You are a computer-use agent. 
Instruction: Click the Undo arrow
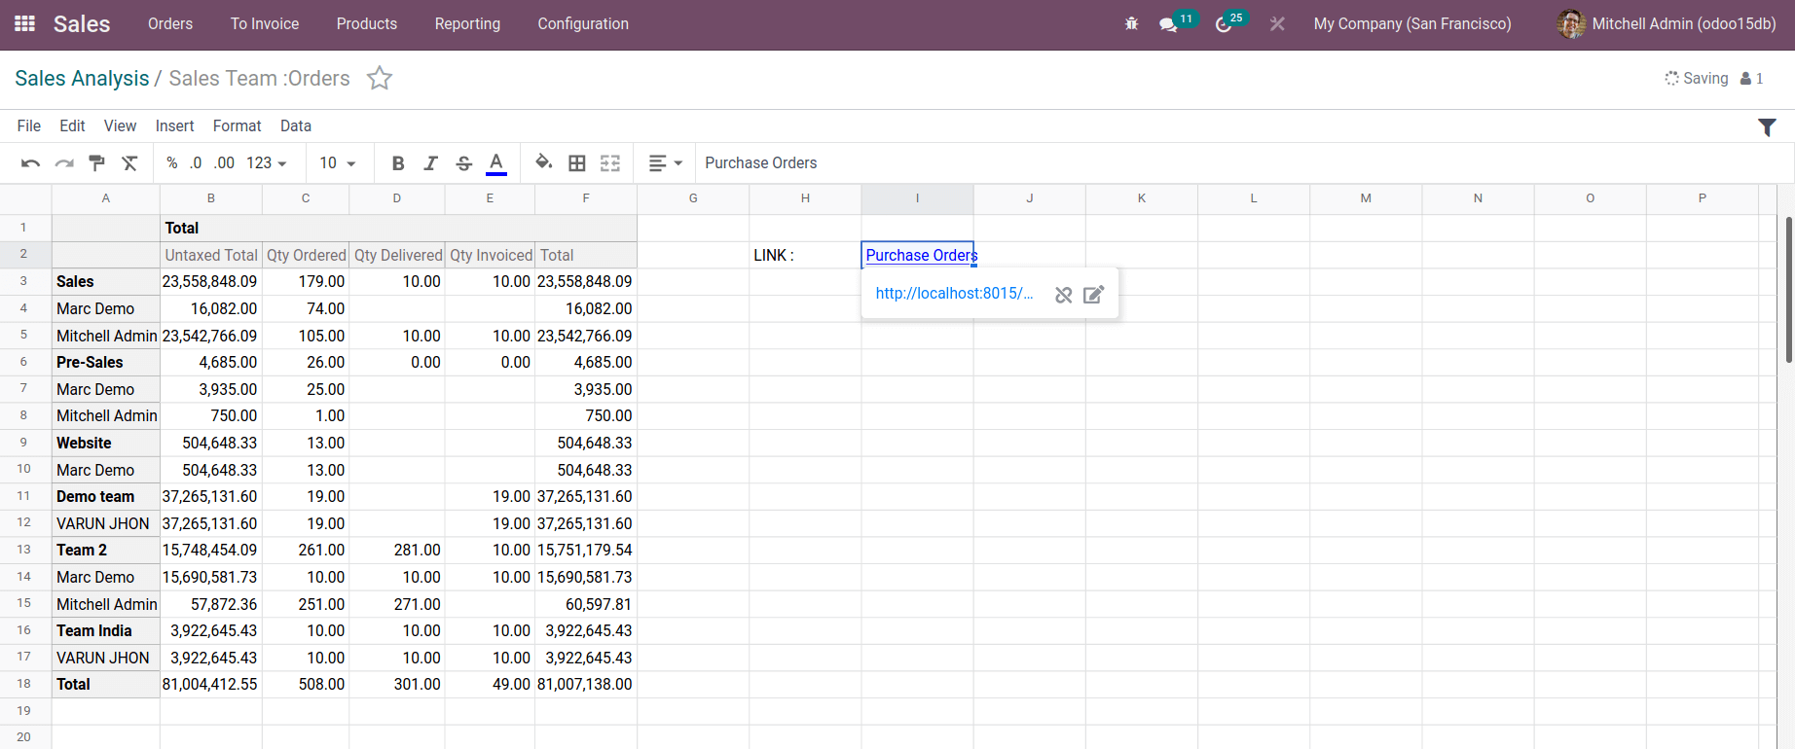tap(30, 163)
